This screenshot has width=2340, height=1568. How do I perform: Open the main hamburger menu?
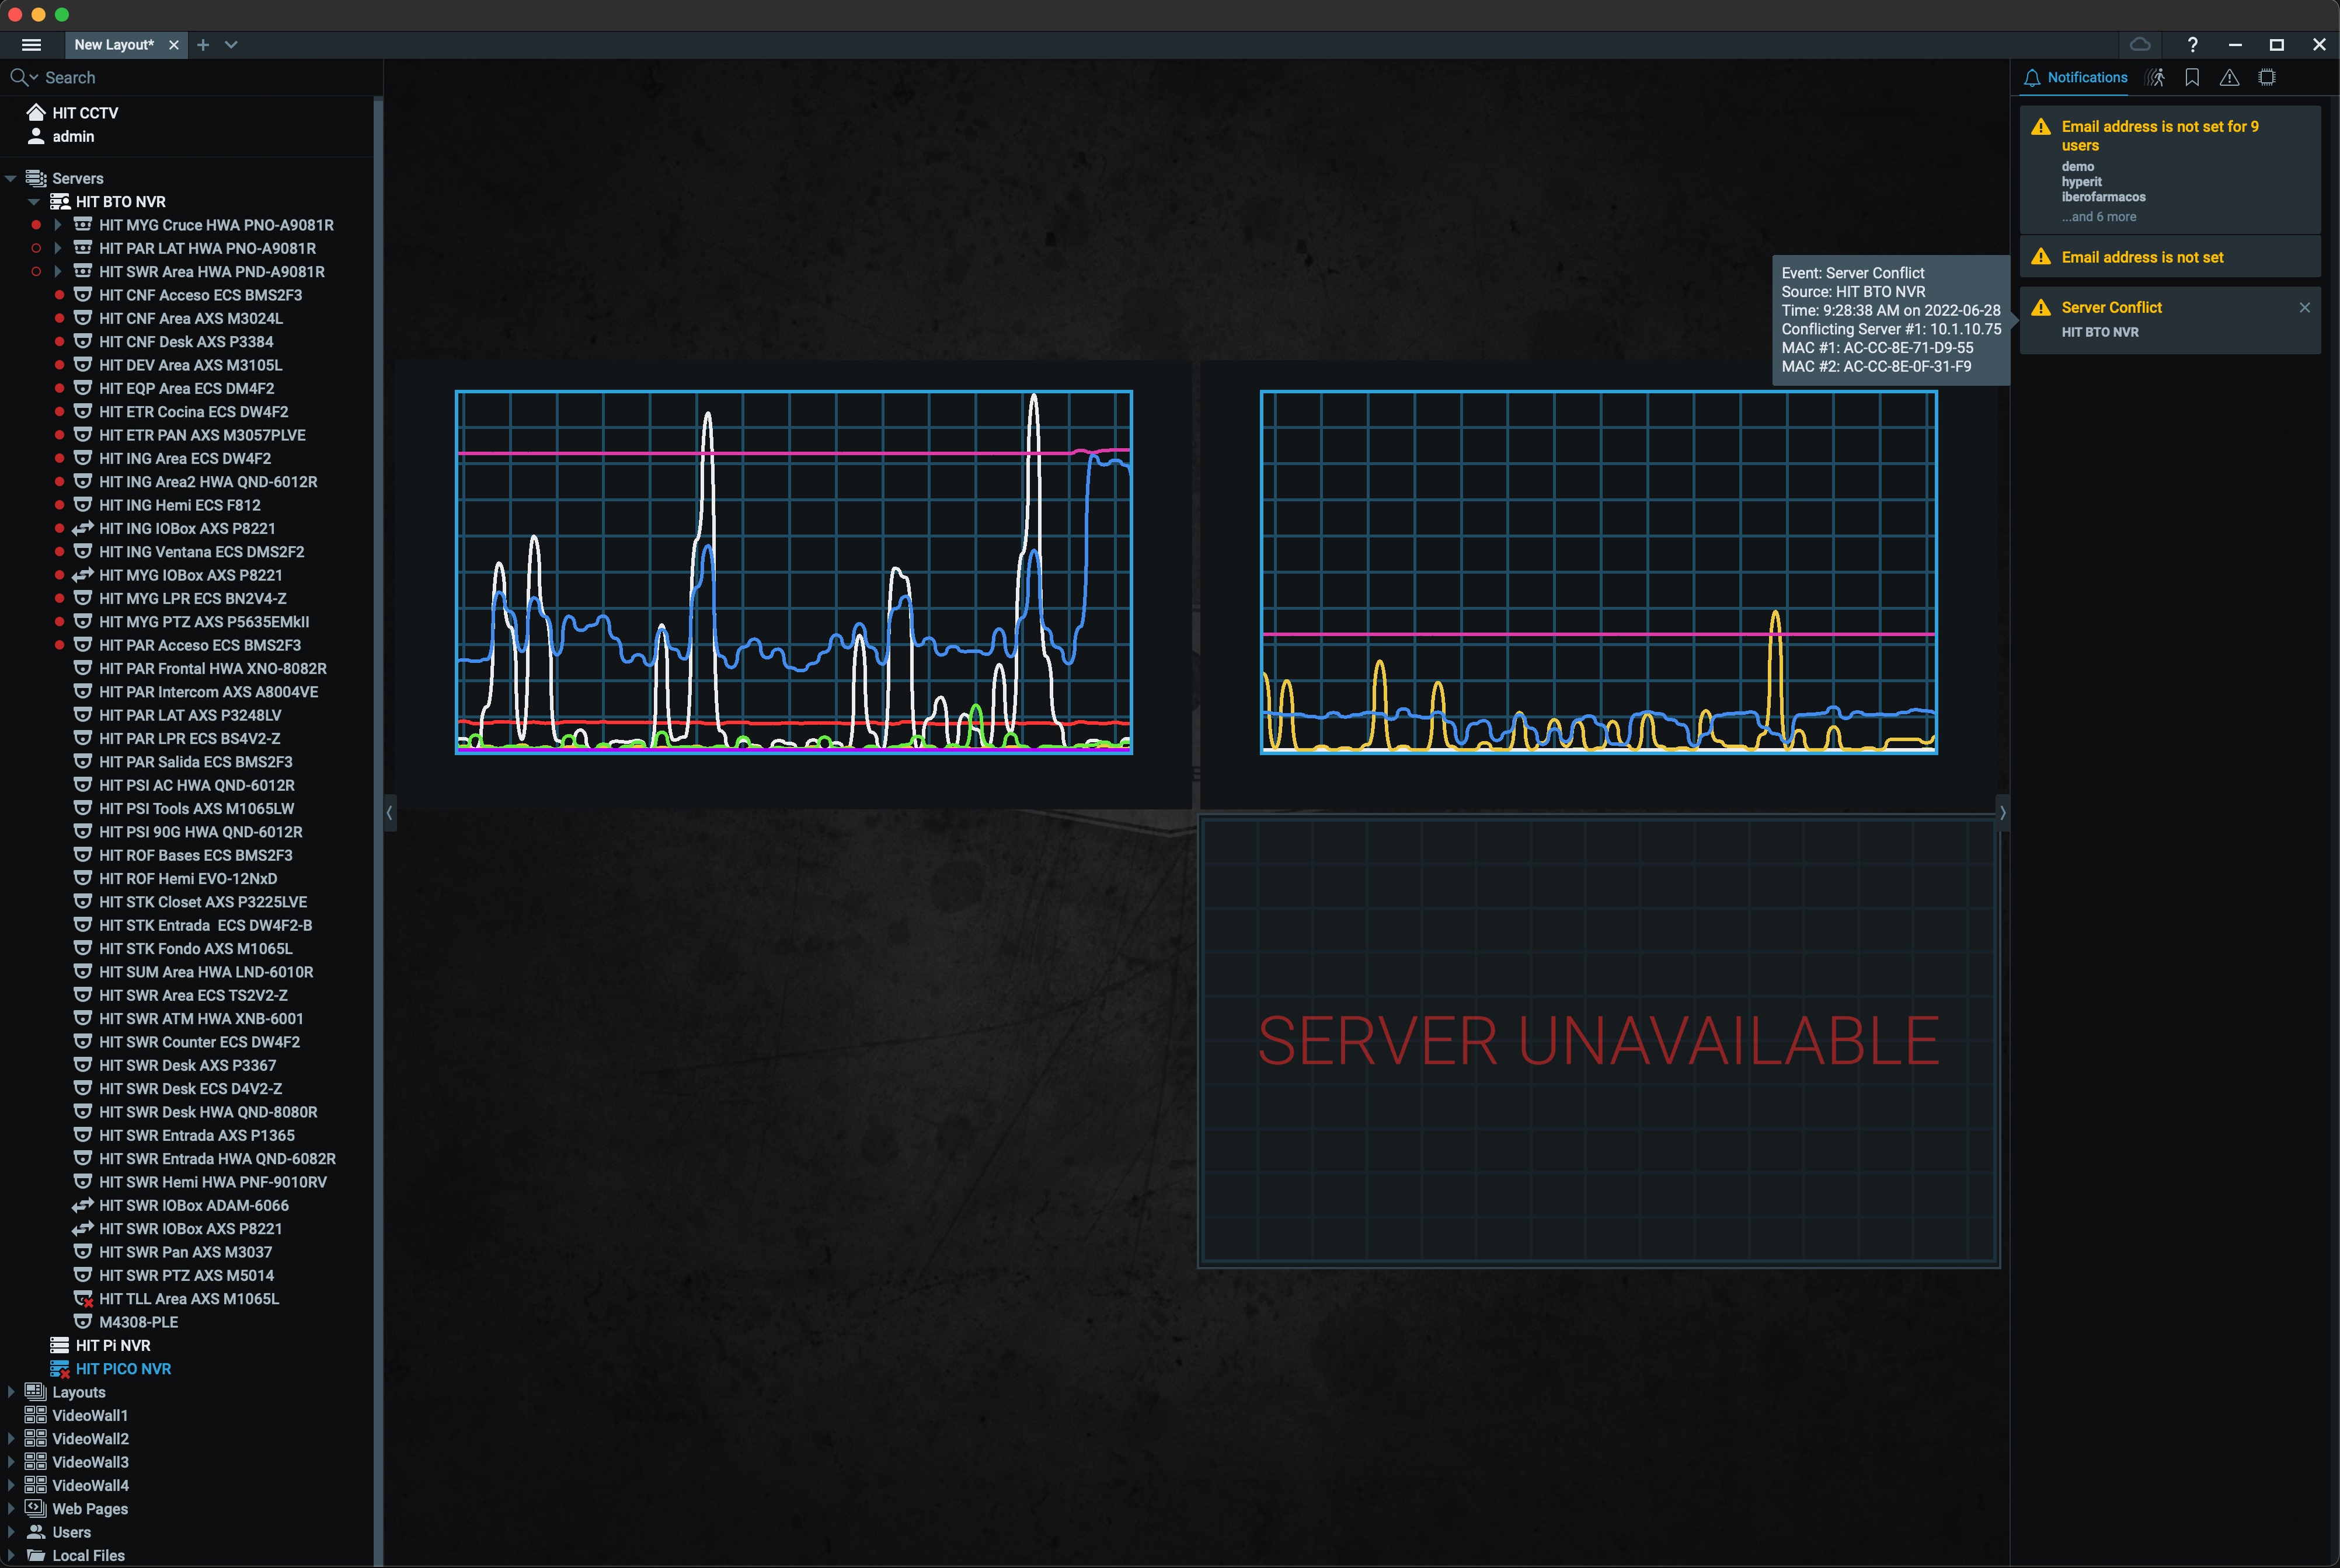(31, 45)
